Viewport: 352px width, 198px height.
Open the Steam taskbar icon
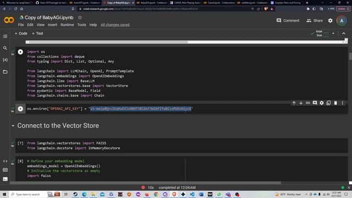click(75, 194)
